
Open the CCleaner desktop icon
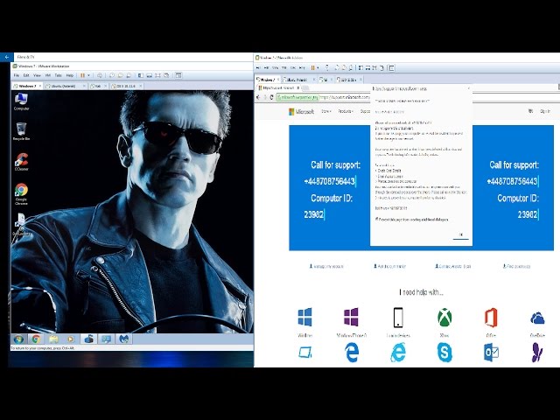pyautogui.click(x=21, y=162)
